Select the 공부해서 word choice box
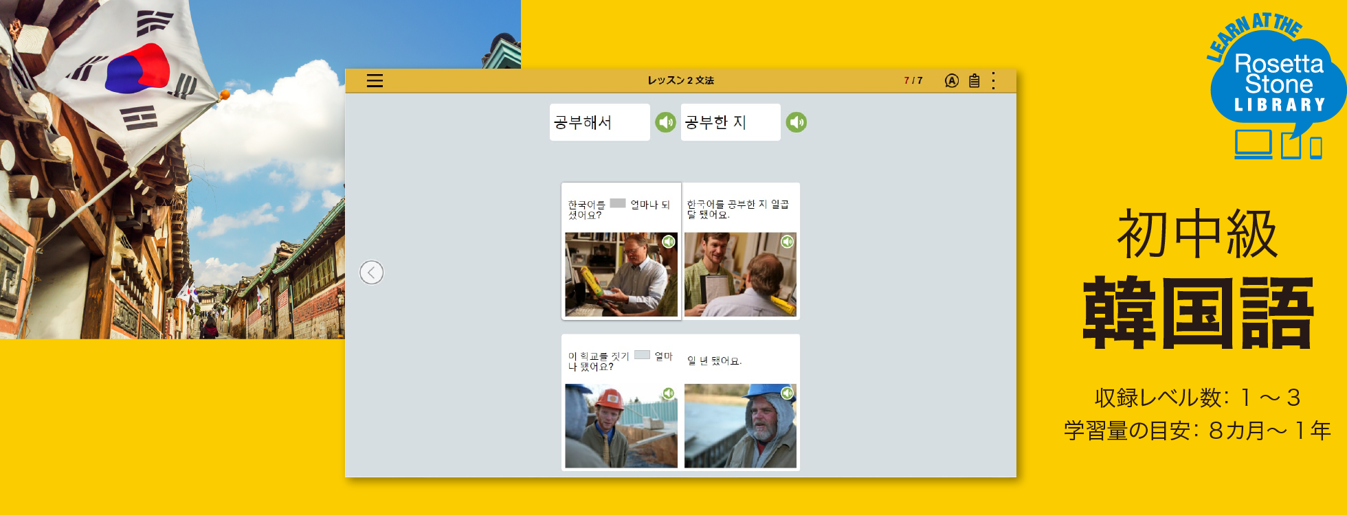Screen dimensions: 1347x515 tap(599, 122)
